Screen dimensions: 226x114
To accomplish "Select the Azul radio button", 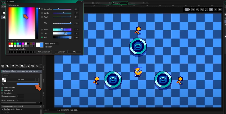I will (42, 17).
